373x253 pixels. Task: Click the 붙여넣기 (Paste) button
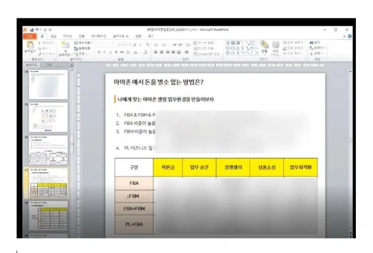pyautogui.click(x=30, y=47)
